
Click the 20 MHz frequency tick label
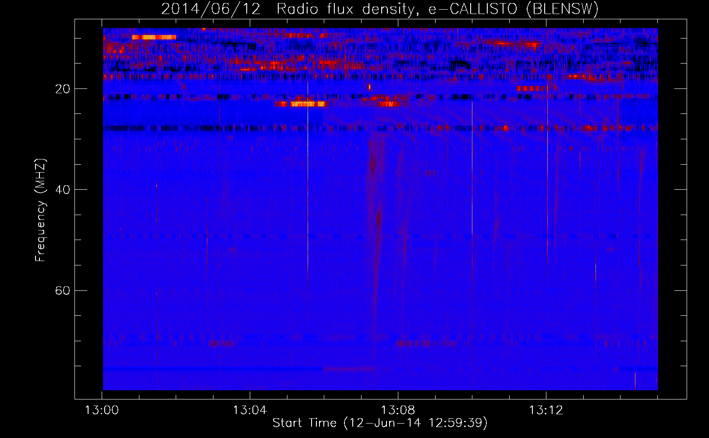click(63, 89)
